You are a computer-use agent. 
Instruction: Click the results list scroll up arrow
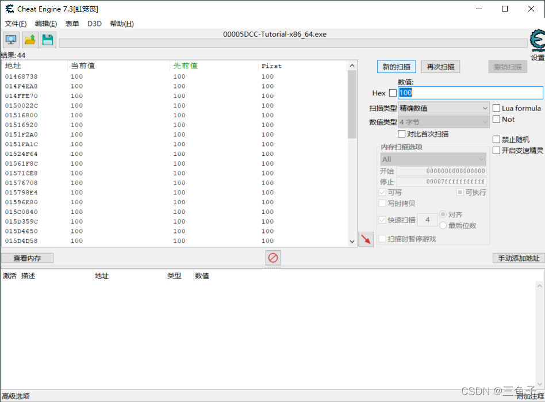click(x=352, y=66)
